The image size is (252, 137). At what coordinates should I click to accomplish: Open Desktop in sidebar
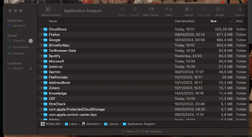18,54
